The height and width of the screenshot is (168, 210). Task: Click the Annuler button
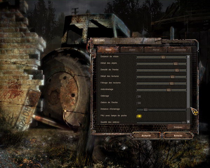click(x=178, y=135)
